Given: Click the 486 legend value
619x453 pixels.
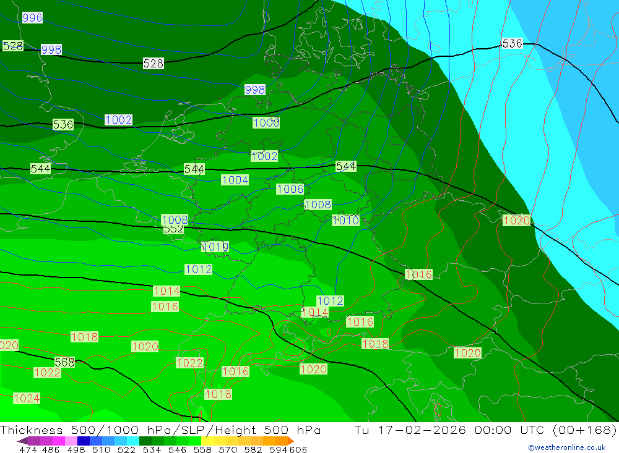Looking at the screenshot, I should click(x=51, y=449).
